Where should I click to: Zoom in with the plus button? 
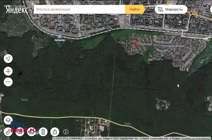[8, 71]
